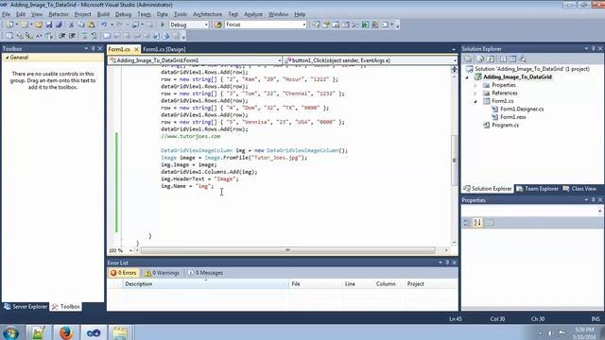605x340 pixels.
Task: Click the Cut scissors icon
Action: [x=72, y=25]
